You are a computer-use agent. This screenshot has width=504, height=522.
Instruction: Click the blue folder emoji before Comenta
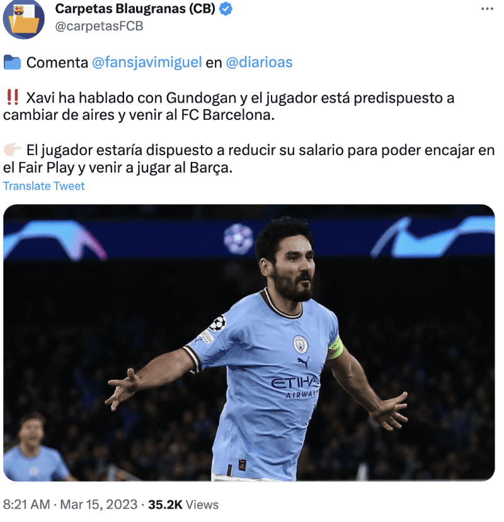[13, 62]
